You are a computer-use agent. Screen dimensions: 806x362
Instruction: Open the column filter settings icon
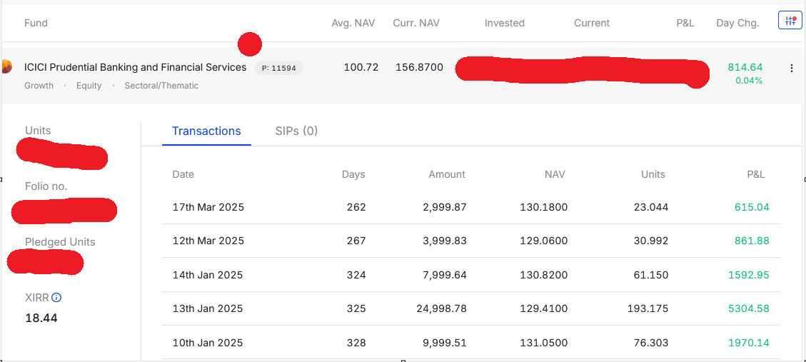pos(790,21)
